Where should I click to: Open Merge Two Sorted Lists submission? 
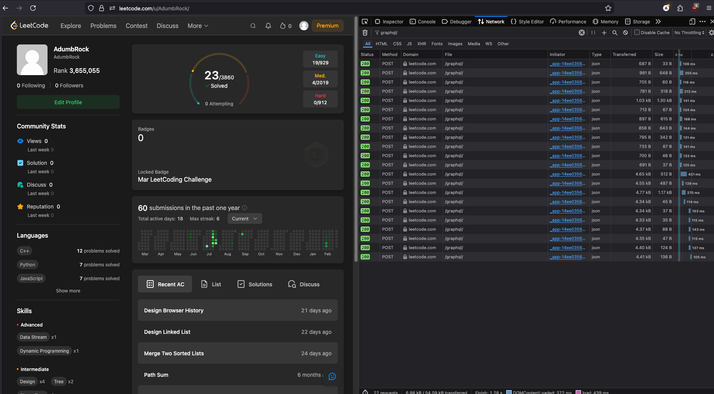[x=238, y=353]
